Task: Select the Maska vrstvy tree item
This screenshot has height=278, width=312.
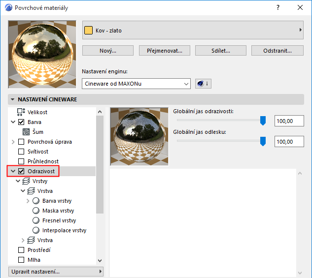Action: click(58, 211)
